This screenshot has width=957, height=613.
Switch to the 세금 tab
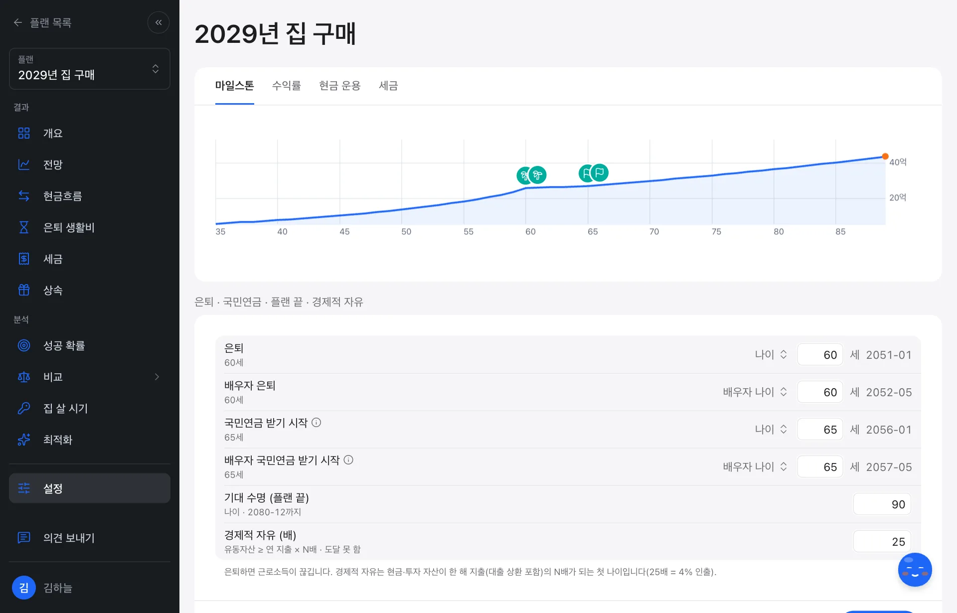[x=388, y=86]
